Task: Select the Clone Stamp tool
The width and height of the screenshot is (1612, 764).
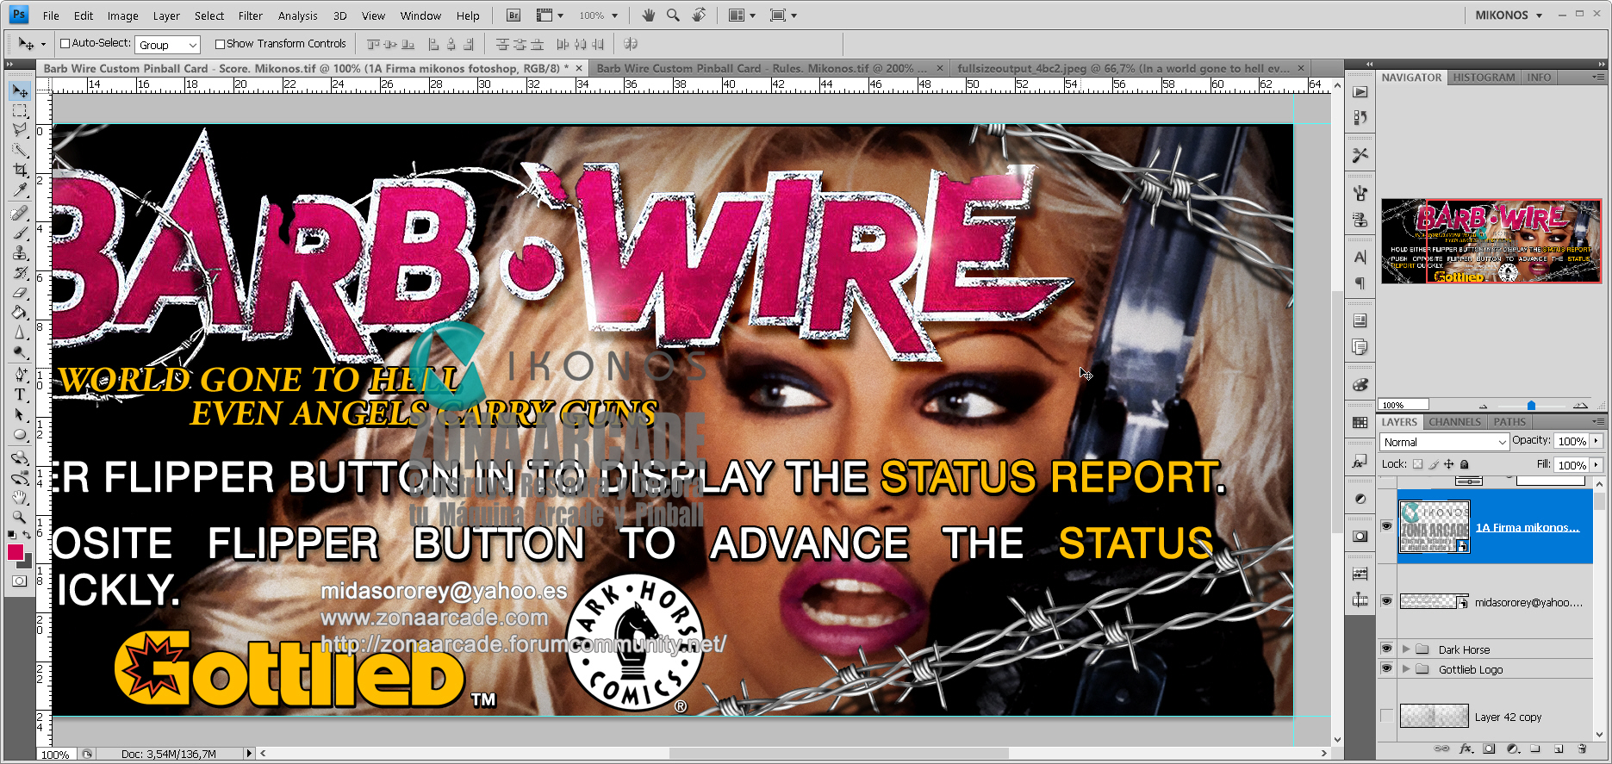Action: click(19, 253)
